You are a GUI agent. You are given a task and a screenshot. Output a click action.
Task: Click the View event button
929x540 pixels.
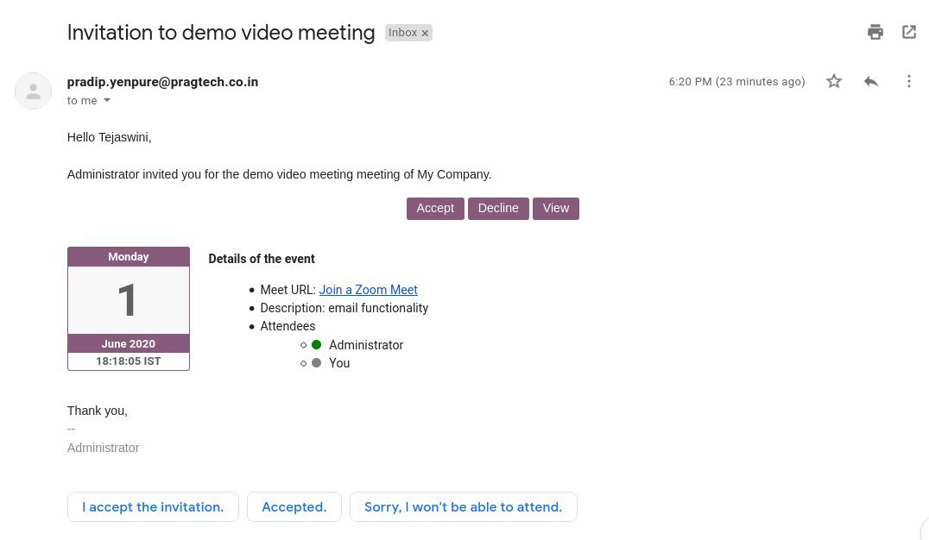556,209
